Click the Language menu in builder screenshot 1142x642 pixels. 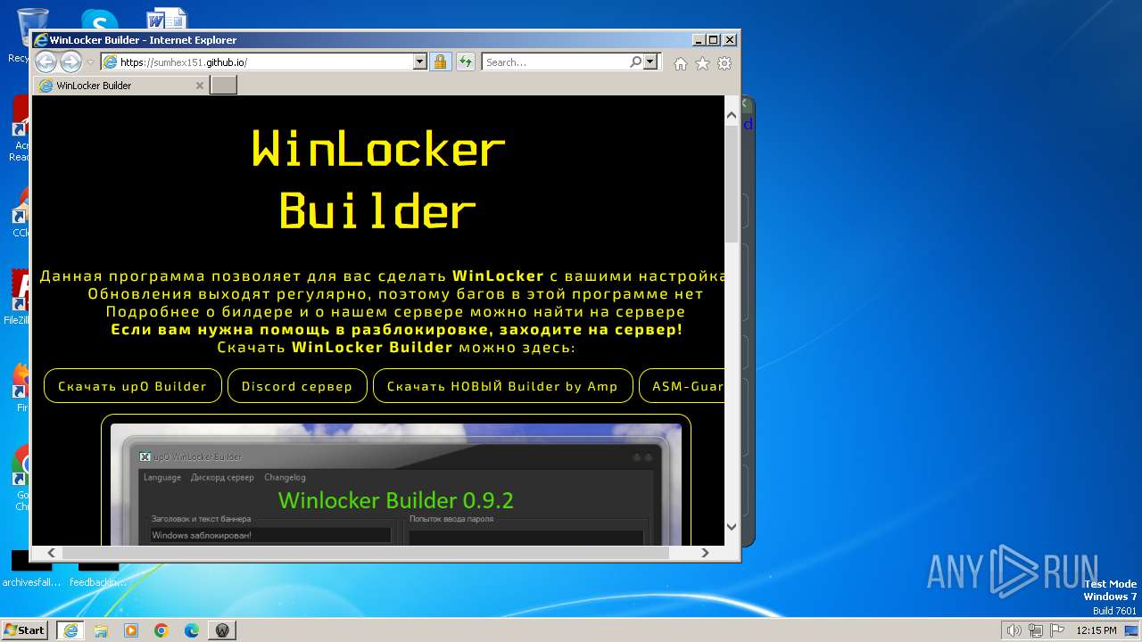click(162, 478)
